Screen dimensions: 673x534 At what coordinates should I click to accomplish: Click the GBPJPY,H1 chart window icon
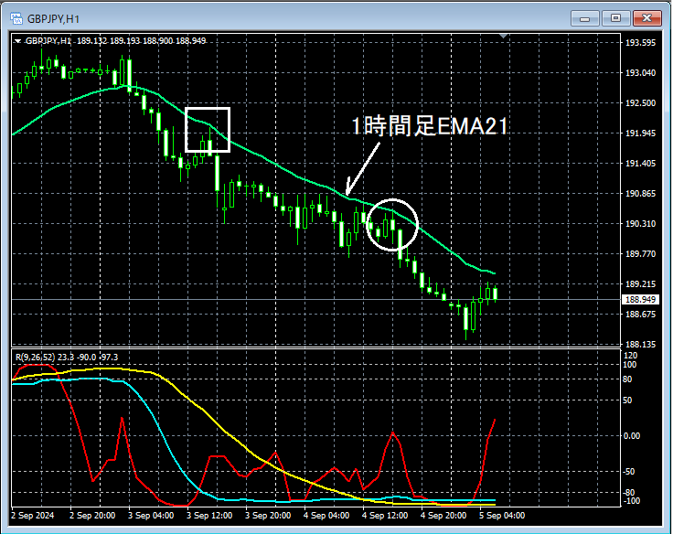click(16, 18)
